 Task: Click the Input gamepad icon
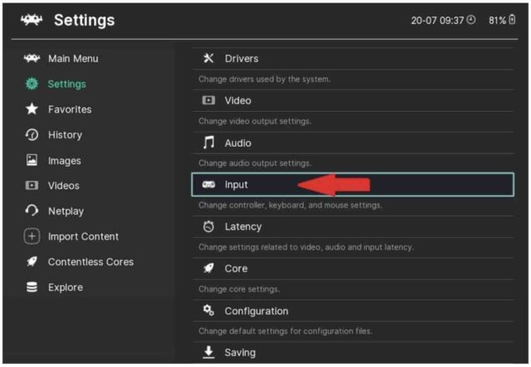click(209, 185)
